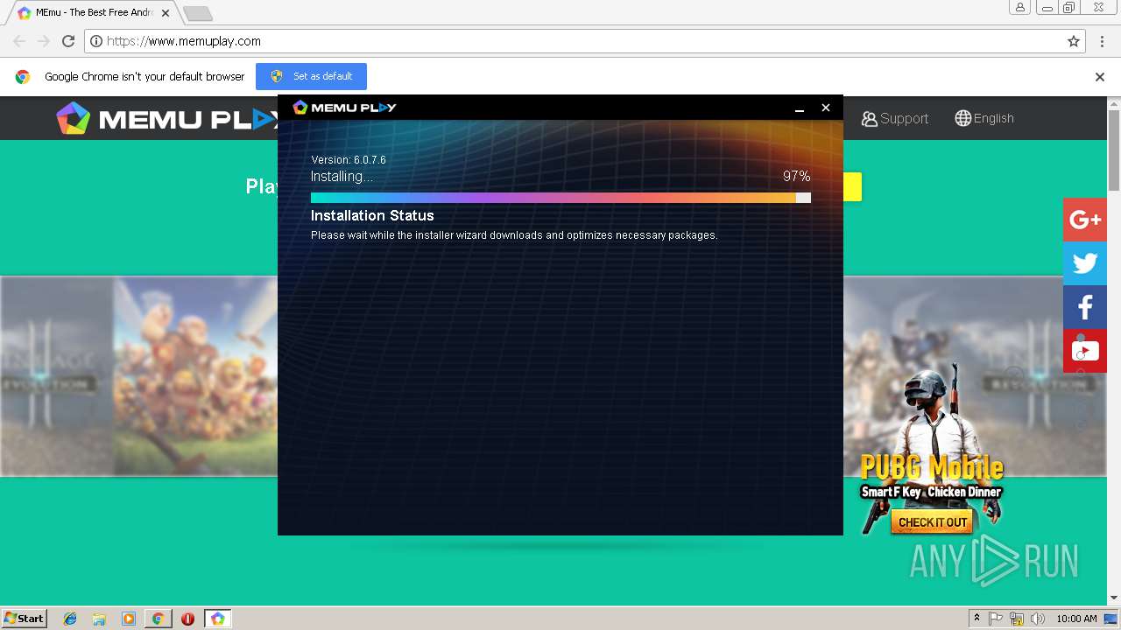Screen dimensions: 1121x630
Task: Open the Support link in website header
Action: (x=894, y=118)
